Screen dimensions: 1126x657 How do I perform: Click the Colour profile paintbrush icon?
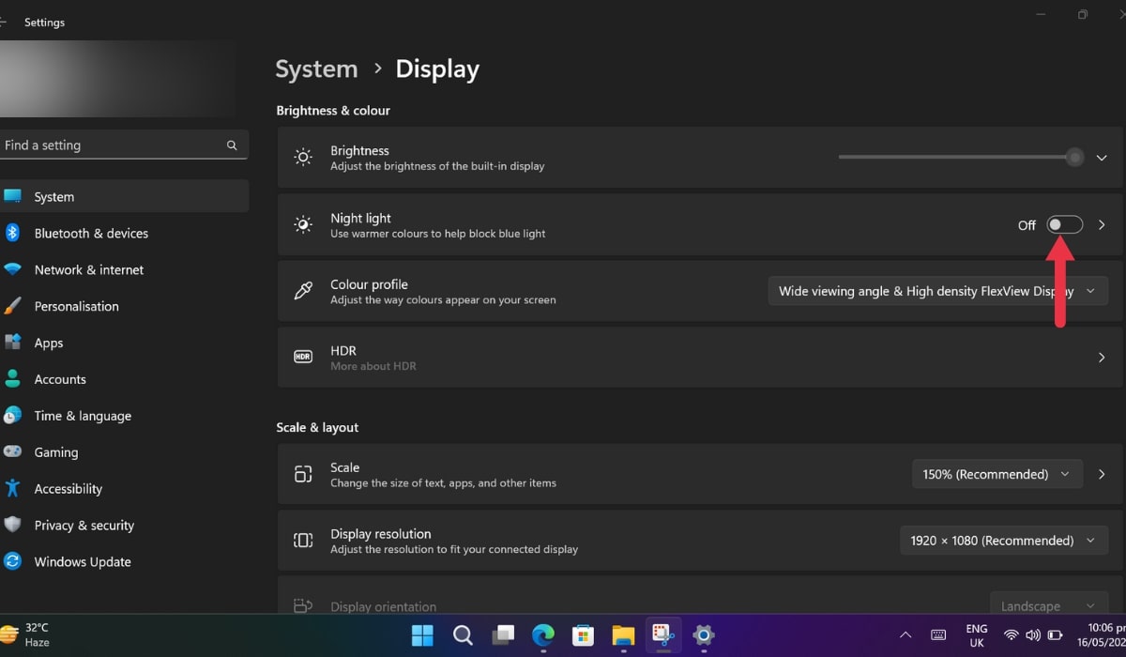pos(302,291)
